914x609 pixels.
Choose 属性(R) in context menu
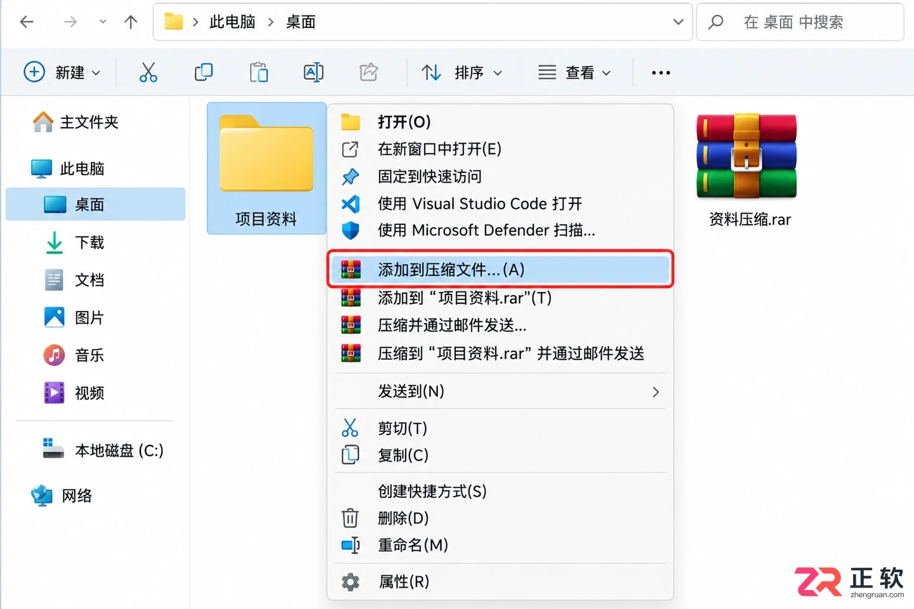500,582
